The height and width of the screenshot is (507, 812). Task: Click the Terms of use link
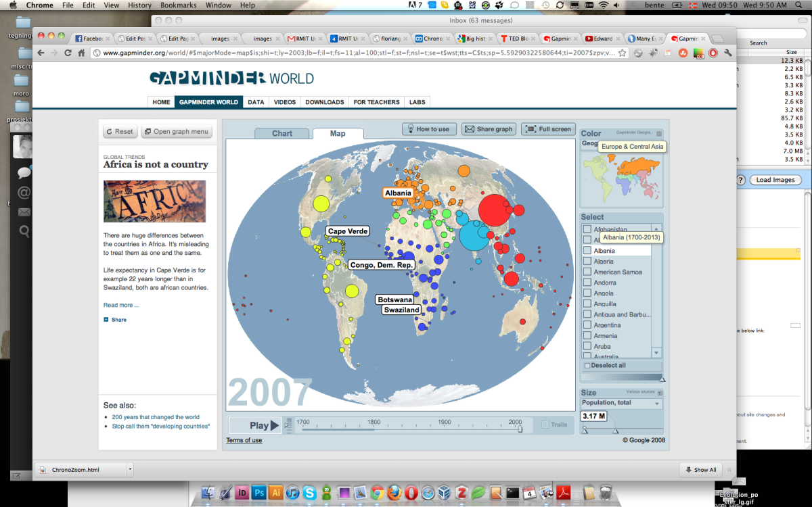244,440
